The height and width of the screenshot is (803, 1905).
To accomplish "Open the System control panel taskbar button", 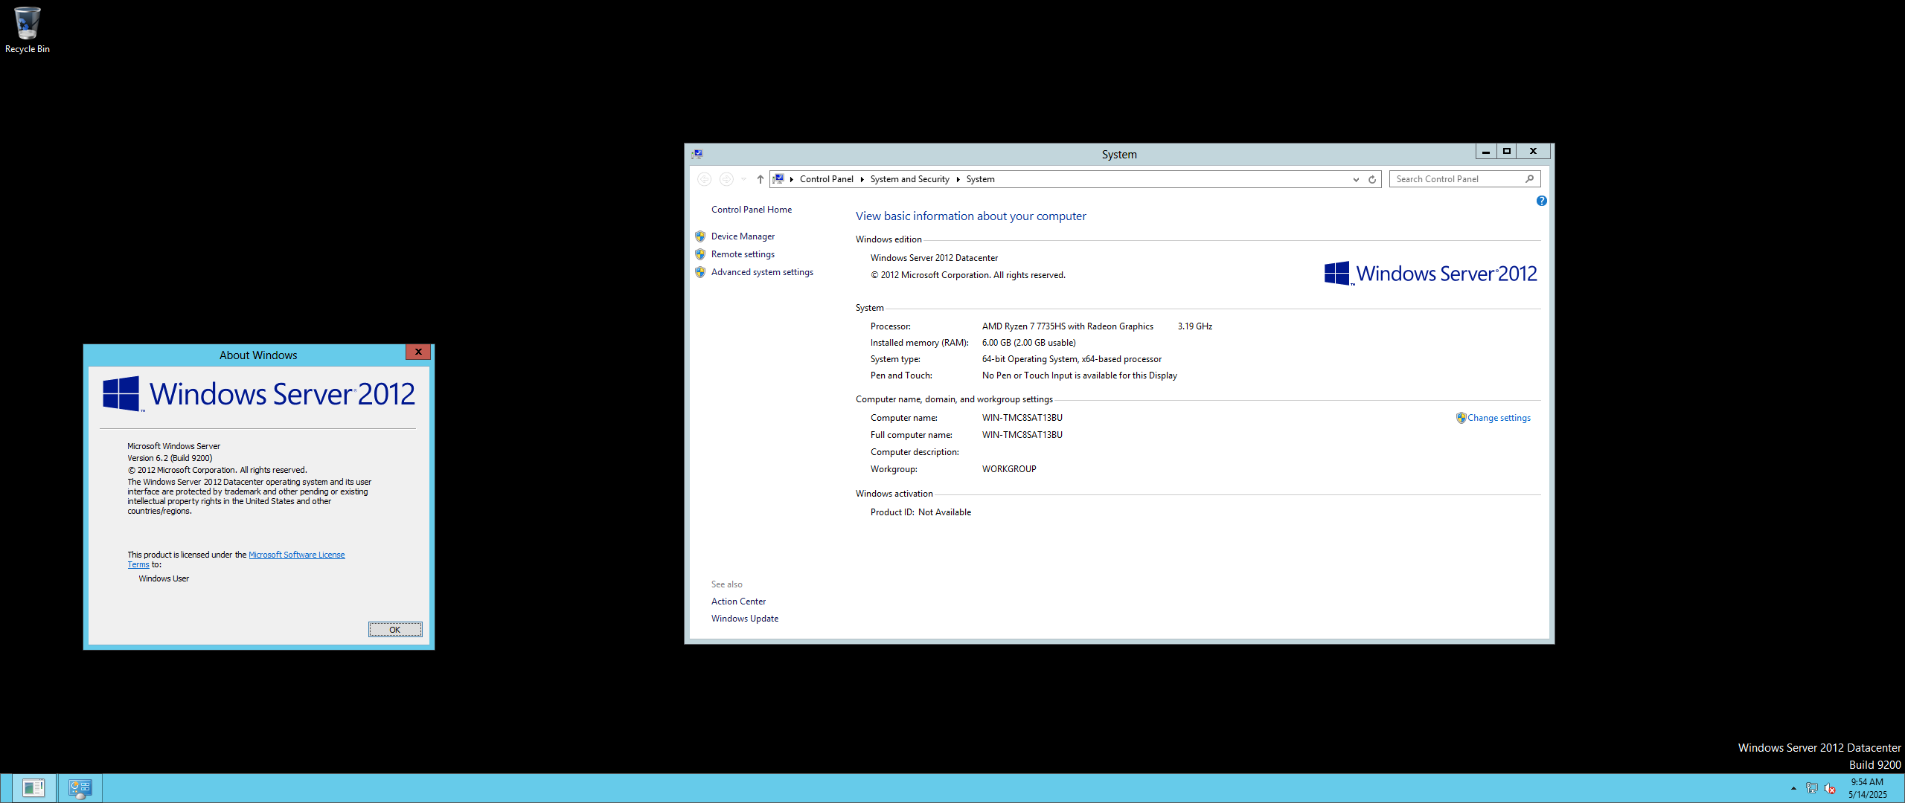I will point(80,788).
